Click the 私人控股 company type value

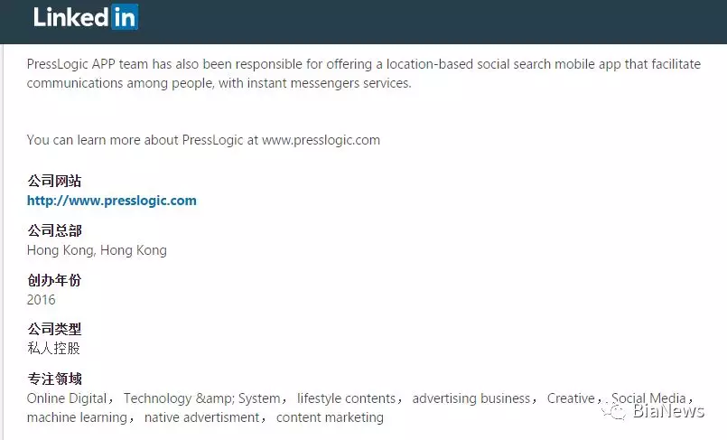[54, 348]
